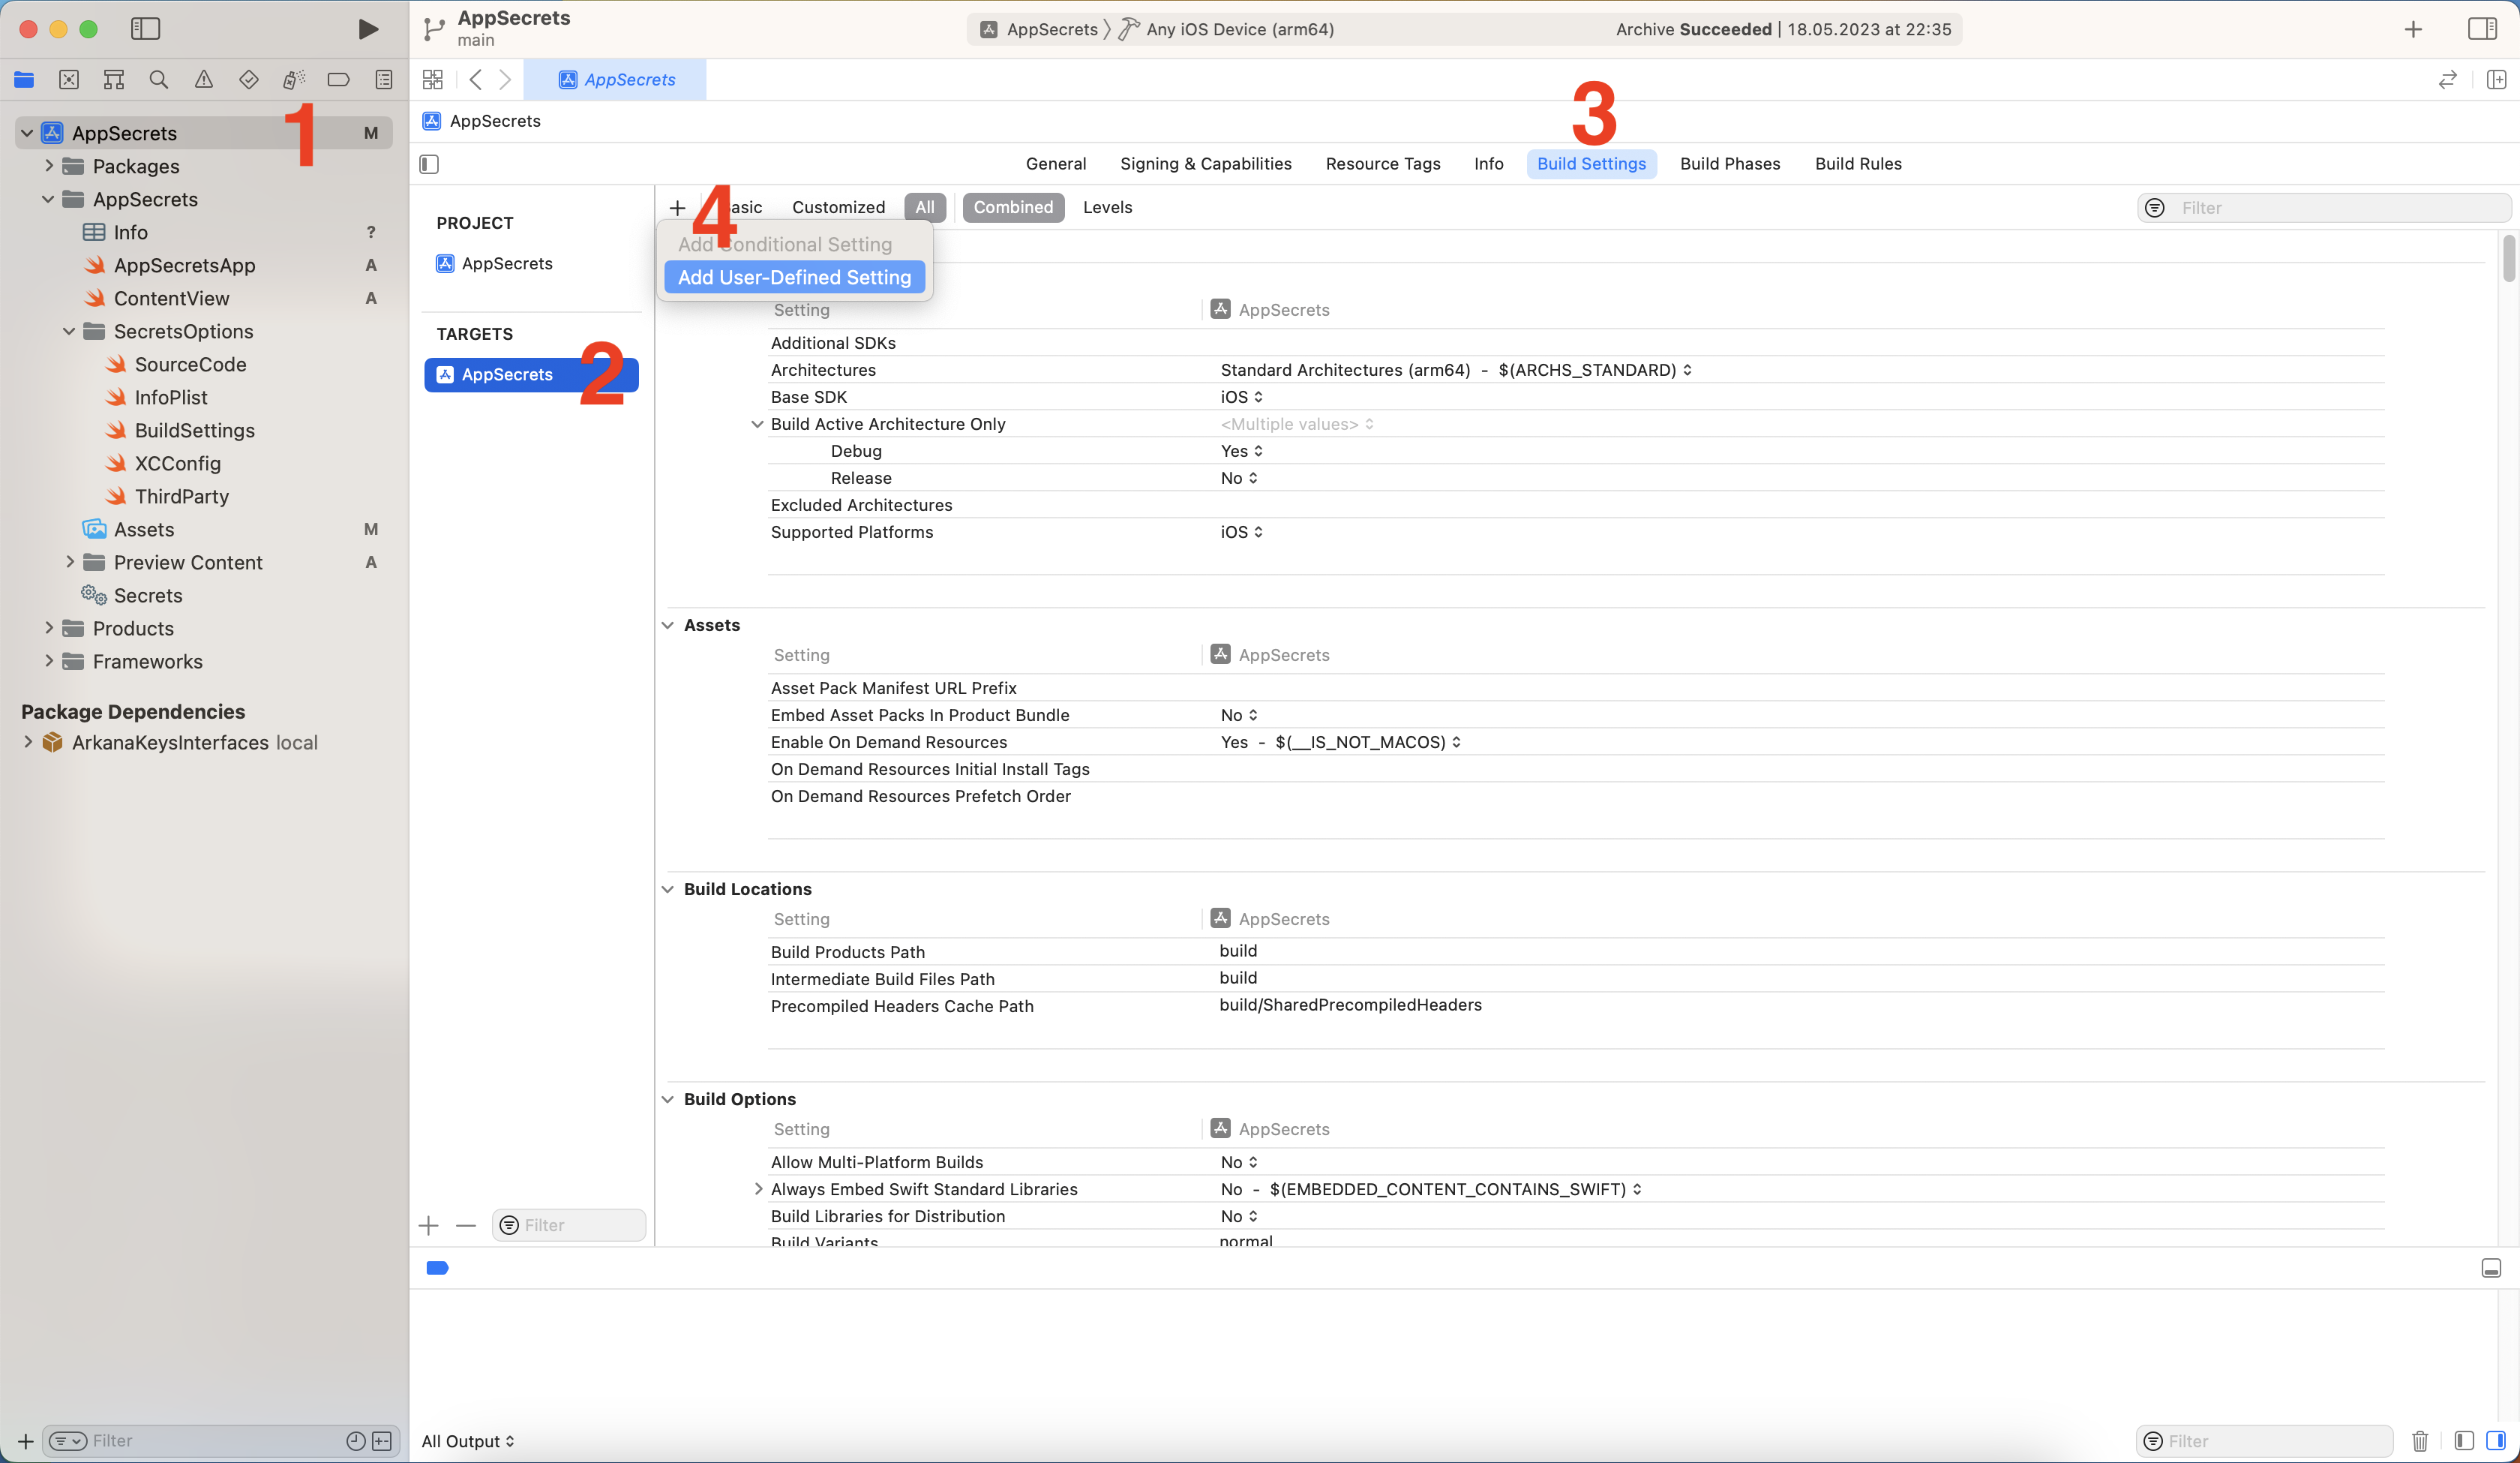Image resolution: width=2520 pixels, height=1463 pixels.
Task: Show only Customized settings
Action: 838,207
